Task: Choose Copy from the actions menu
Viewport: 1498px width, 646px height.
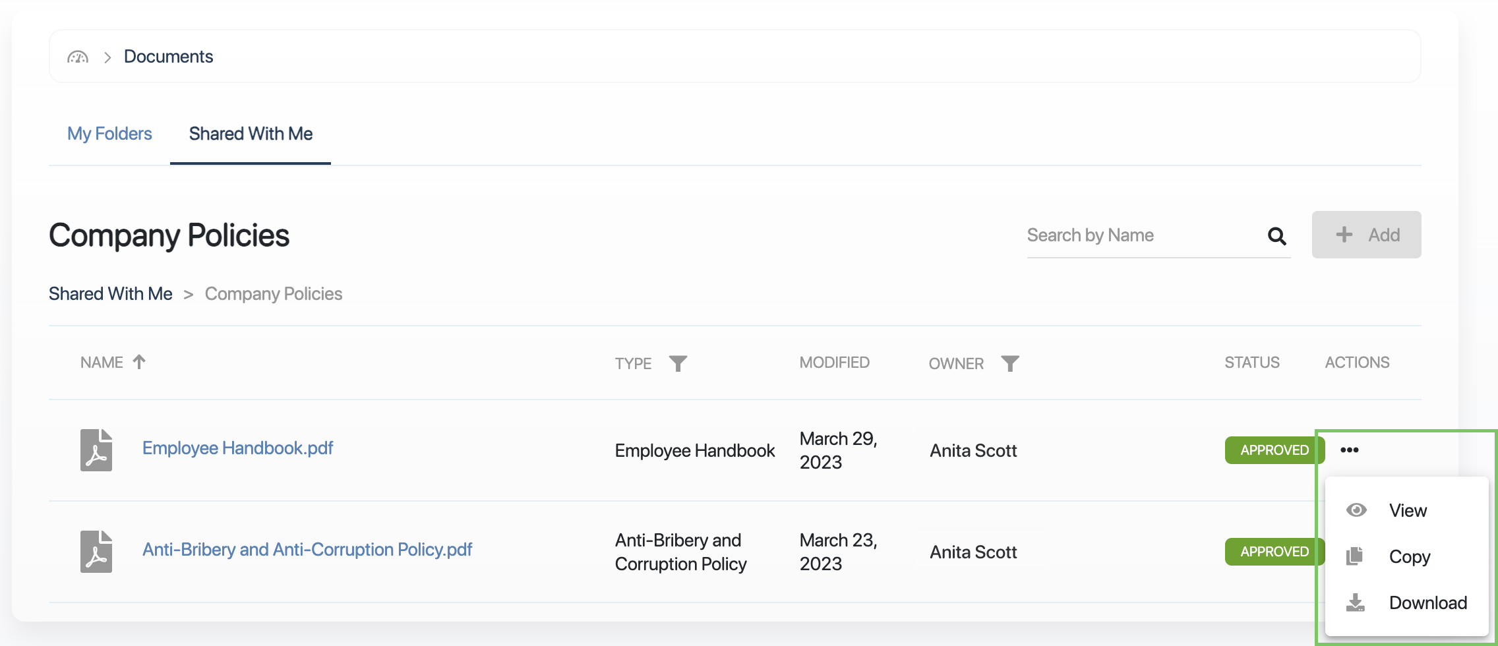Action: click(x=1407, y=556)
